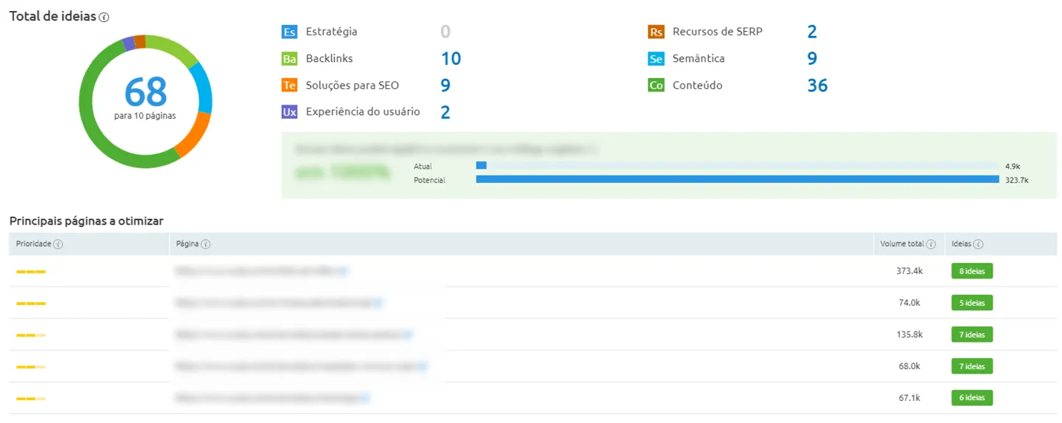The height and width of the screenshot is (423, 1062).
Task: Click the 373.4k volume cell
Action: coord(909,271)
